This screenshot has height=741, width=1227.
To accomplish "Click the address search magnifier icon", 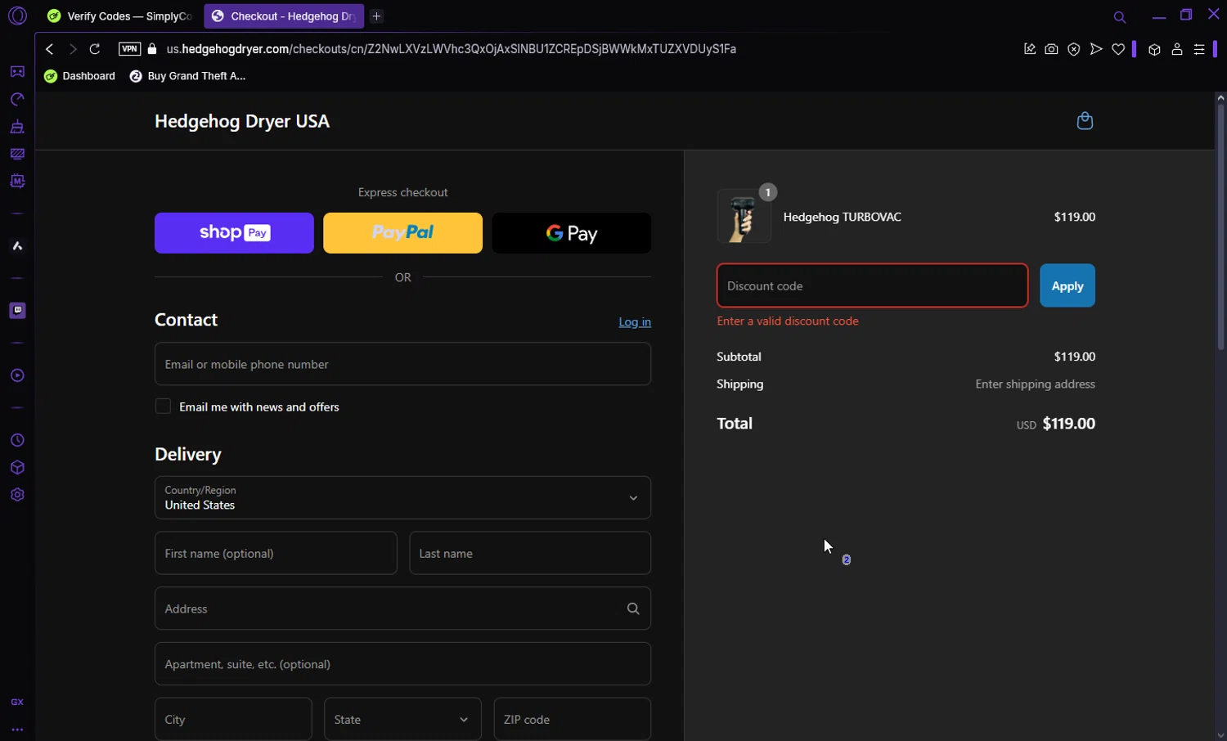I will (x=633, y=609).
